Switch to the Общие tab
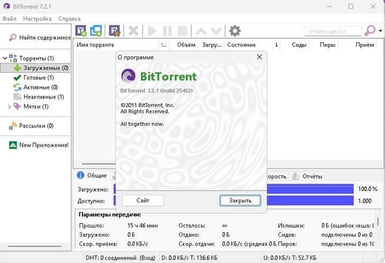Image resolution: width=385 pixels, height=263 pixels. tap(92, 175)
